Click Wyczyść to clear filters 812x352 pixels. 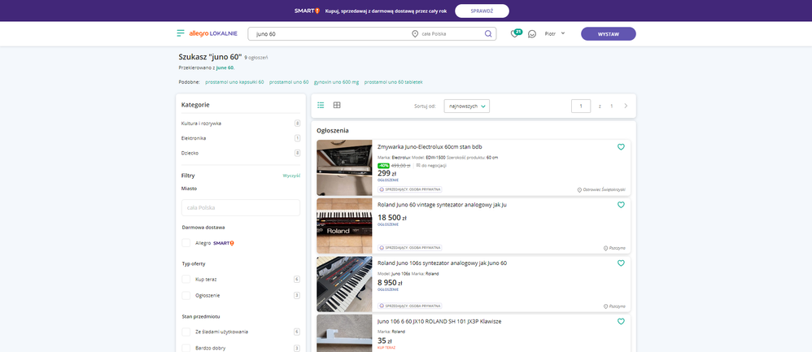click(291, 176)
